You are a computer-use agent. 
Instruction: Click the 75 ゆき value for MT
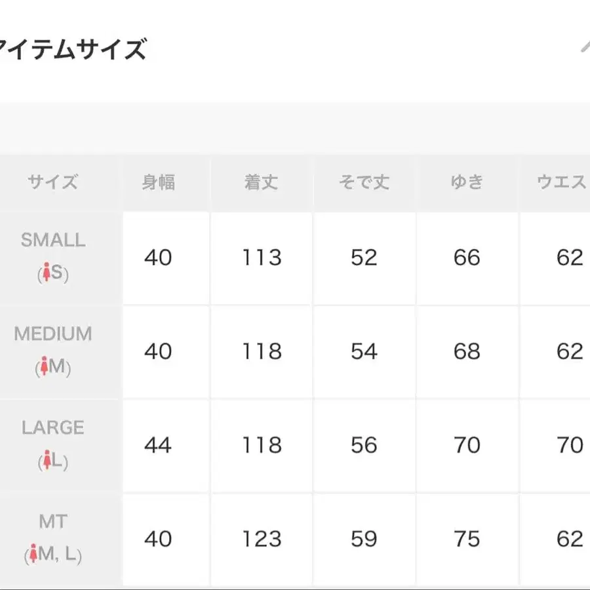[x=467, y=539]
